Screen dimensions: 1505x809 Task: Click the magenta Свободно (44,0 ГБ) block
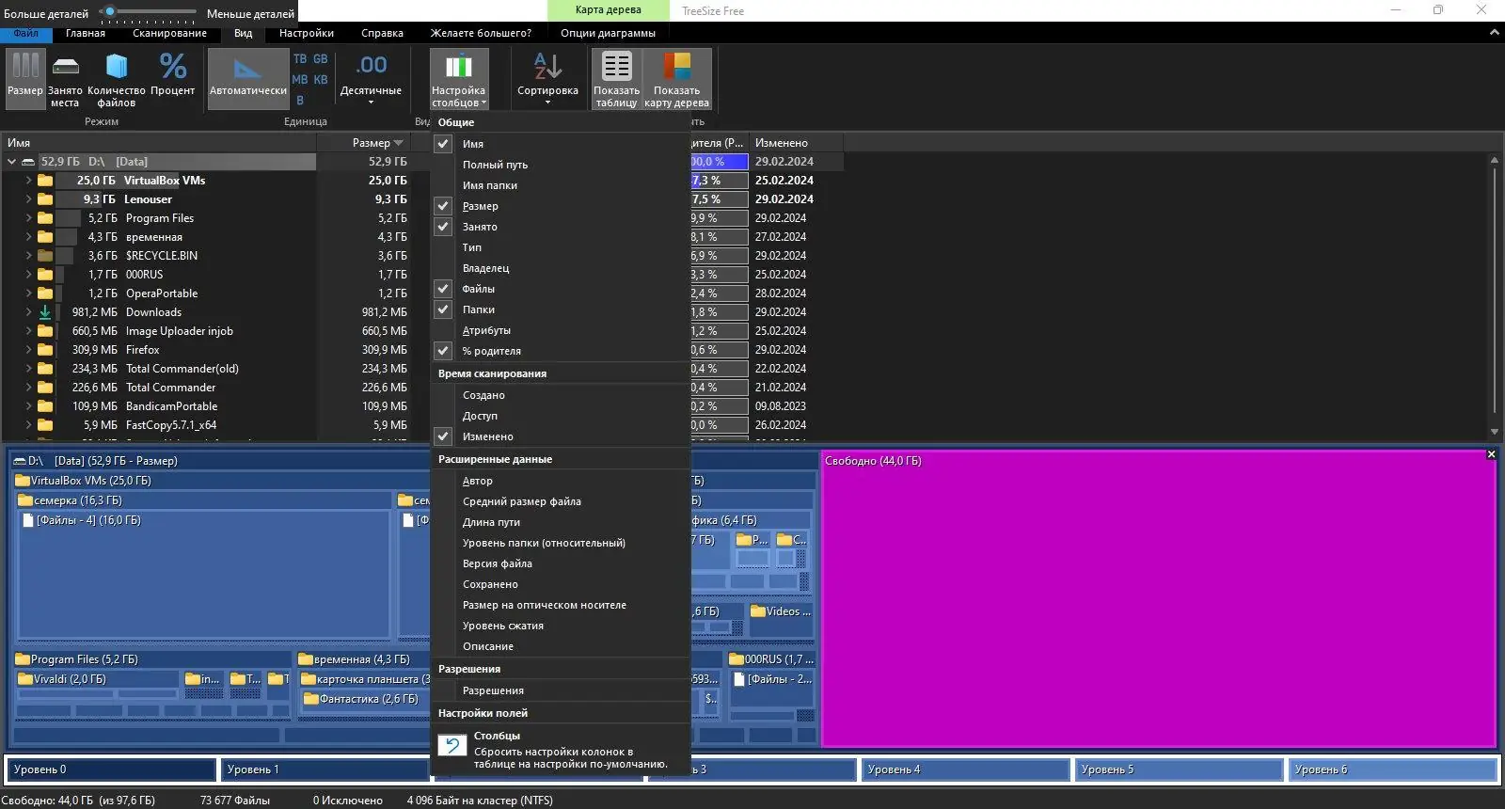1158,599
